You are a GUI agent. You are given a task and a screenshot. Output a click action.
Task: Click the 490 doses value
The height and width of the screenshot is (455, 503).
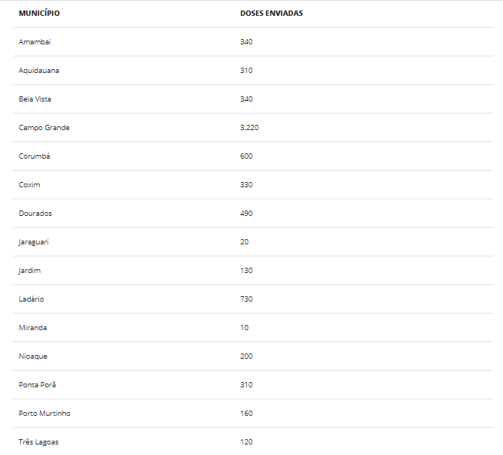point(246,214)
